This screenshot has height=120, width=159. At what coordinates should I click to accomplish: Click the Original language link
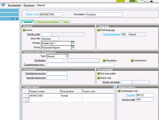tap(111, 34)
